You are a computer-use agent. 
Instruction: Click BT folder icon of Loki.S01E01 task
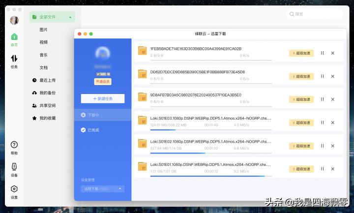click(143, 167)
